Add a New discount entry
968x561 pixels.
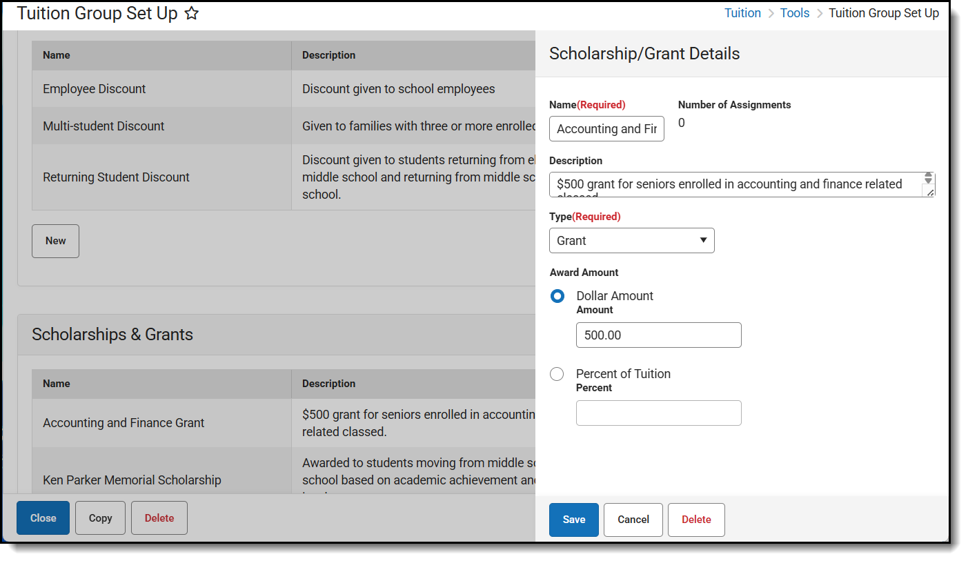pos(55,241)
